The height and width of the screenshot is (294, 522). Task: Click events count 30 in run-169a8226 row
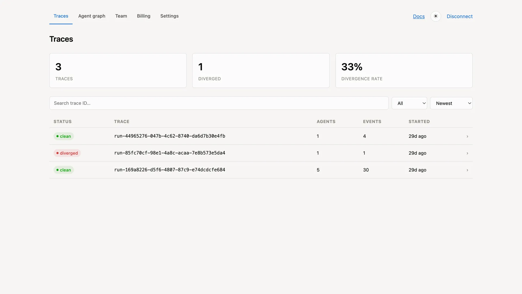366,170
